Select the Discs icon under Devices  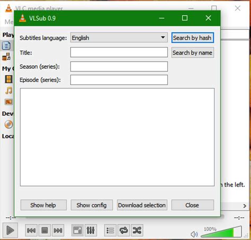click(x=8, y=124)
